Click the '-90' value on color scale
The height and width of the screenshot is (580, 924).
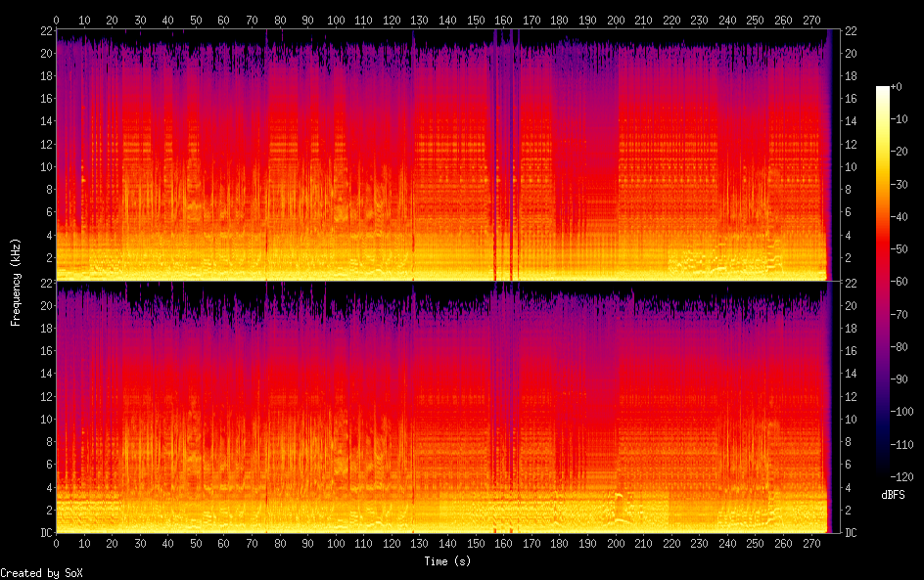click(x=899, y=379)
